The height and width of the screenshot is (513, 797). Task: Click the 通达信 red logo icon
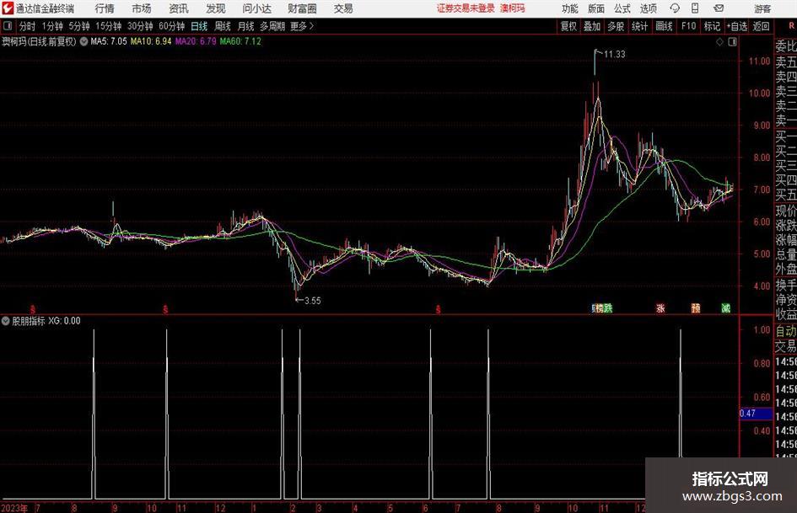[8, 8]
